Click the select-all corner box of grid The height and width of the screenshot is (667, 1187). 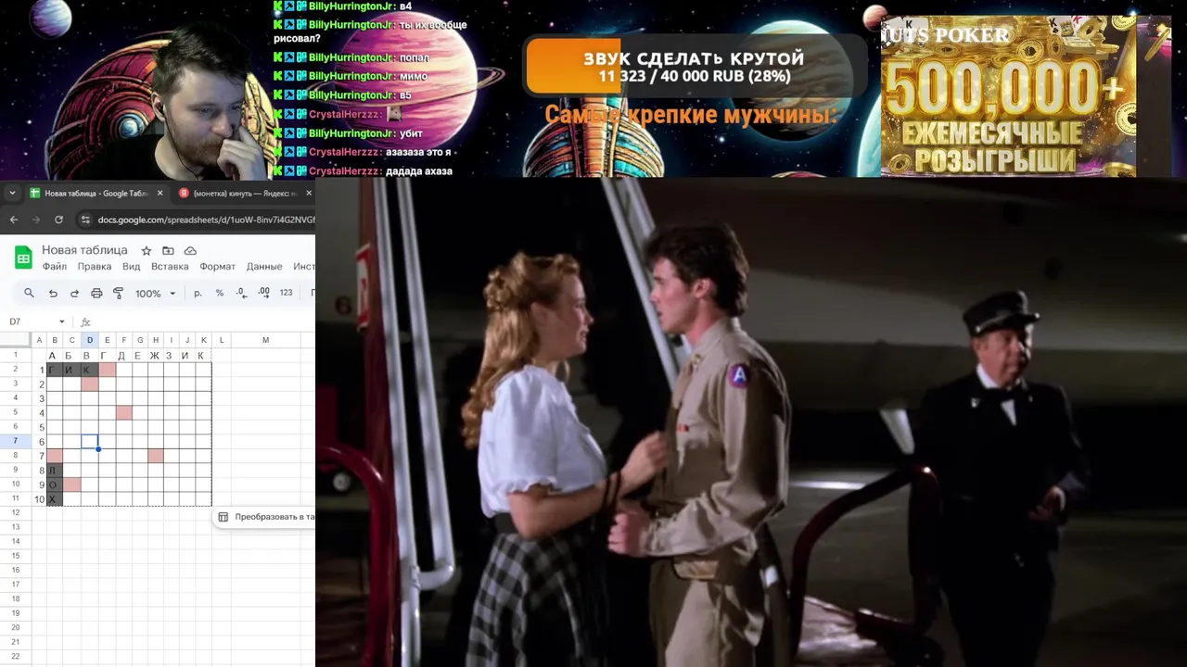[16, 340]
